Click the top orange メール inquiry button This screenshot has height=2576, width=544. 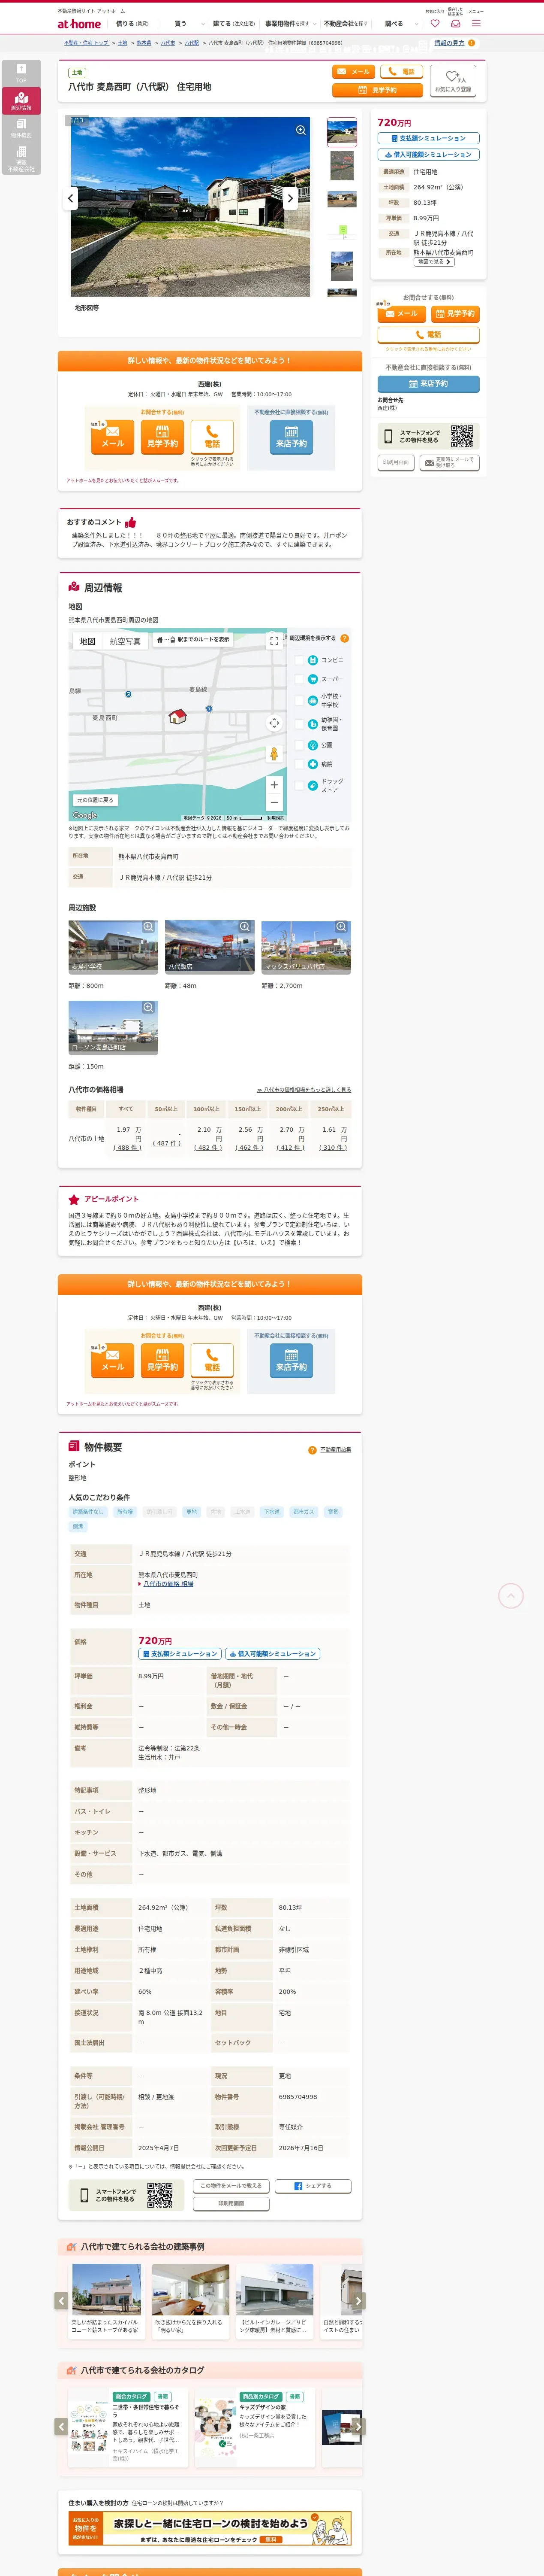tap(353, 72)
